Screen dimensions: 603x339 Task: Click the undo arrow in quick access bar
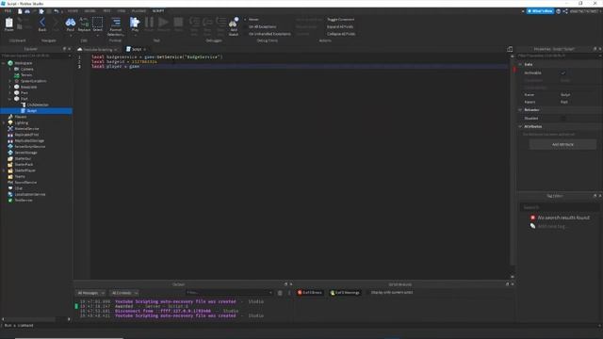coord(57,11)
